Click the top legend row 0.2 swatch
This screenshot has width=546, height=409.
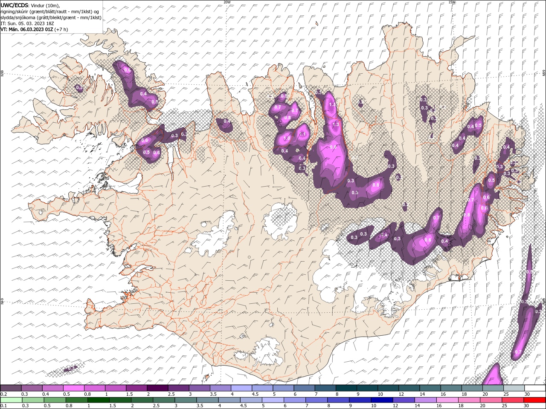[11, 388]
